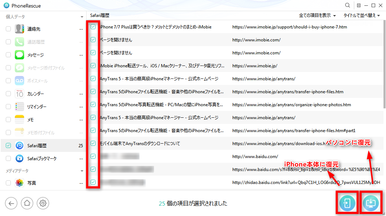Image resolution: width=386 pixels, height=216 pixels.
Task: Click the AnyTrans 5のiPhone写真転送機能 title
Action: [161, 105]
